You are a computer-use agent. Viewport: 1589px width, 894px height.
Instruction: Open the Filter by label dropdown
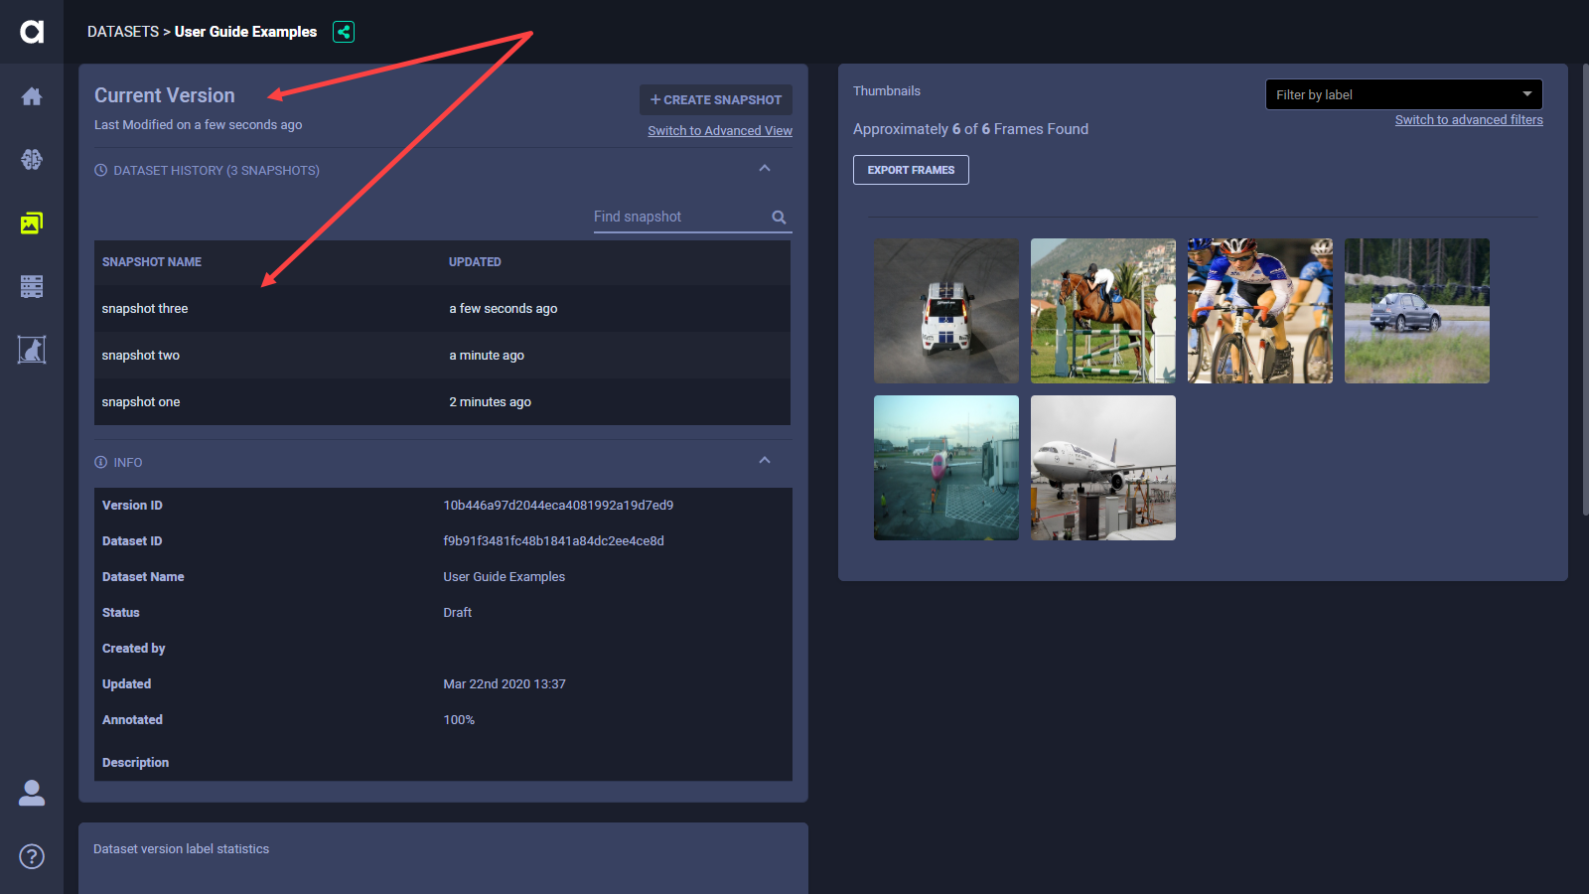click(1402, 94)
